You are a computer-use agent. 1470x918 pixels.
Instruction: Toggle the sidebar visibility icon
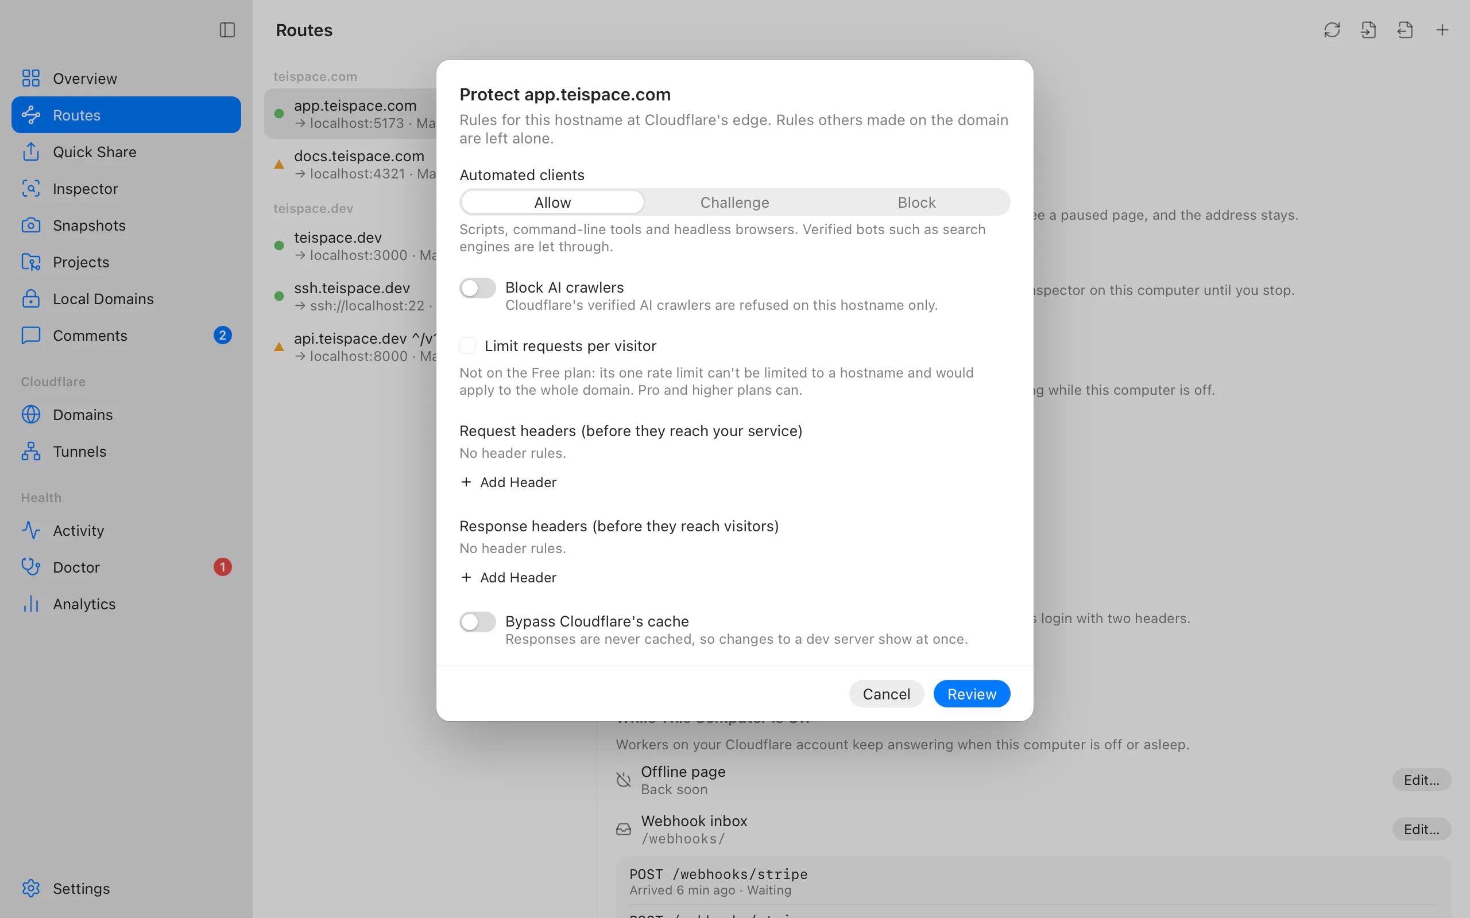click(227, 30)
